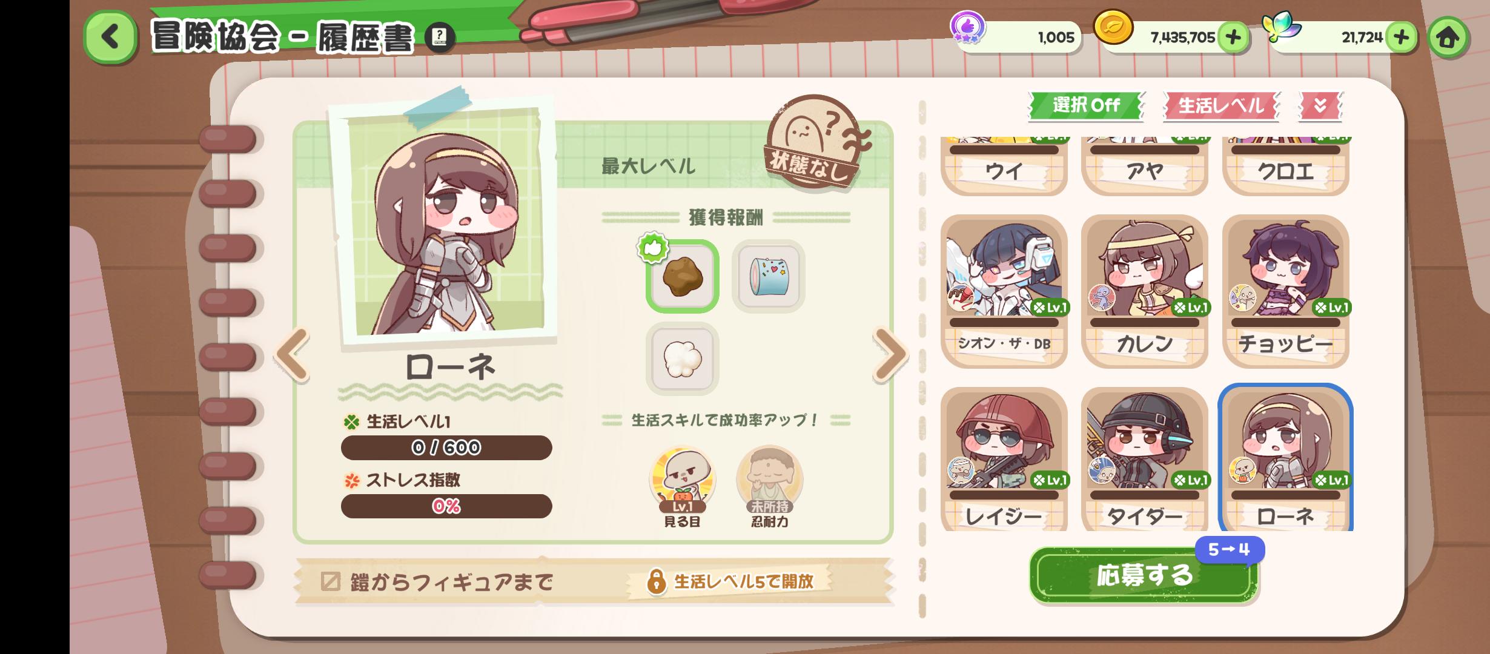Viewport: 1490px width, 654px height.
Task: Show the next character with right arrow
Action: pos(890,355)
